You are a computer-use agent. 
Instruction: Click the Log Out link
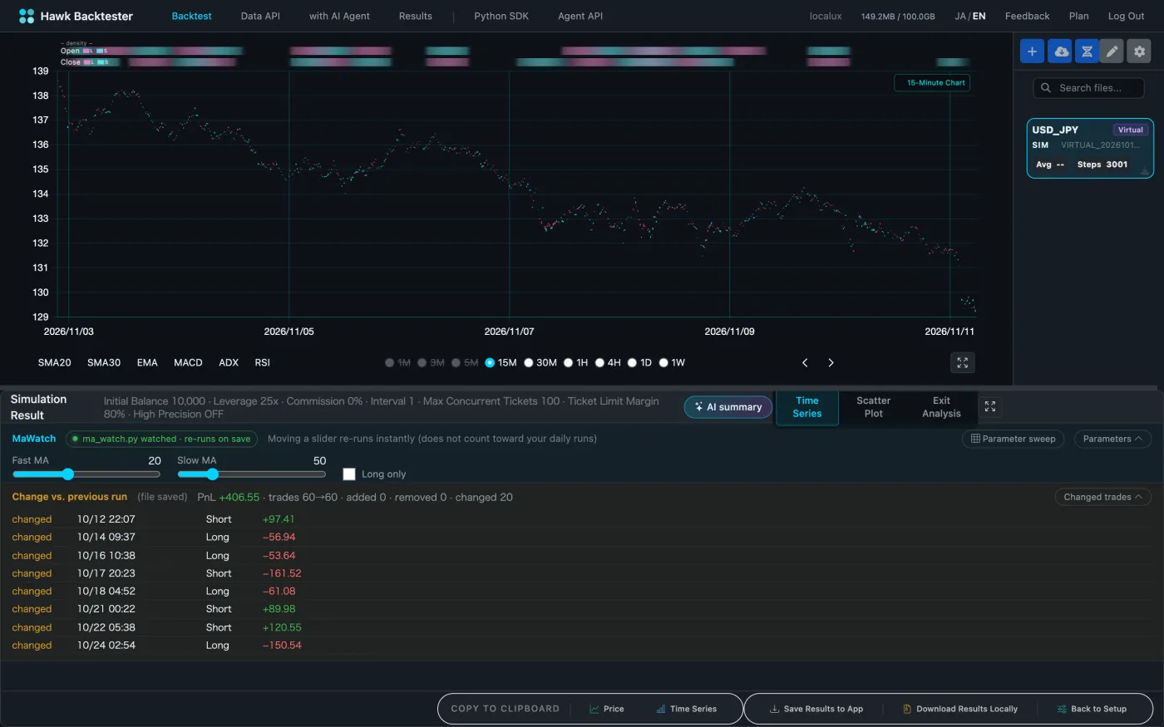[x=1126, y=16]
